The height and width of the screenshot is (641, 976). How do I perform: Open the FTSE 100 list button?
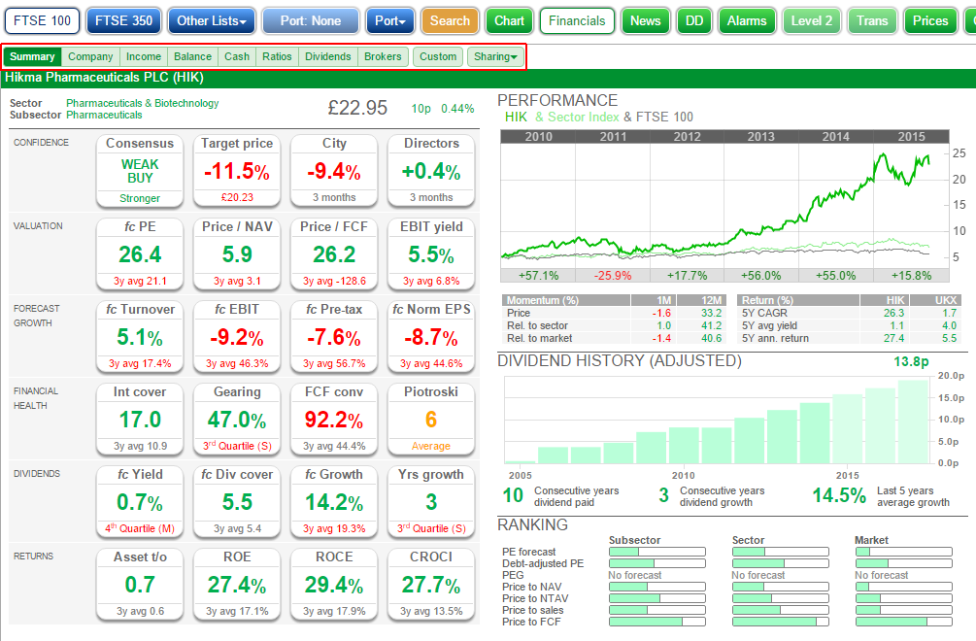[x=43, y=20]
